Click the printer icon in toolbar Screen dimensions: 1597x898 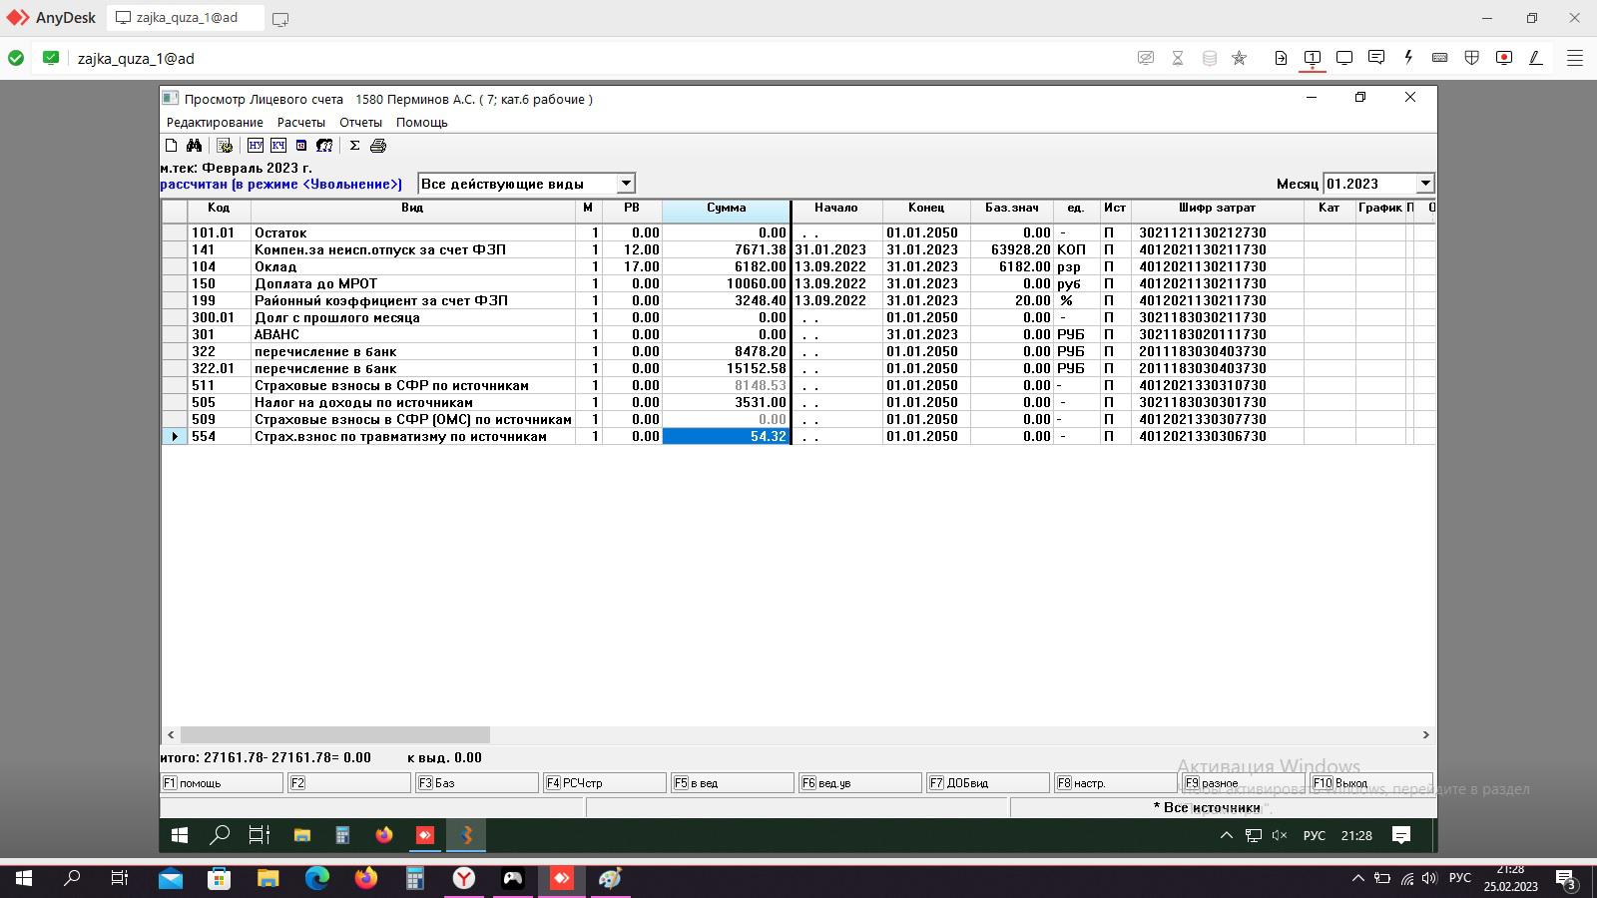[378, 146]
